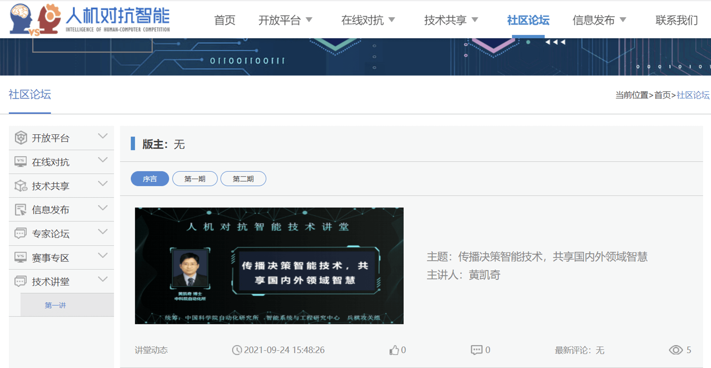Expand the 赛事专区 sidebar chevron

[x=103, y=255]
